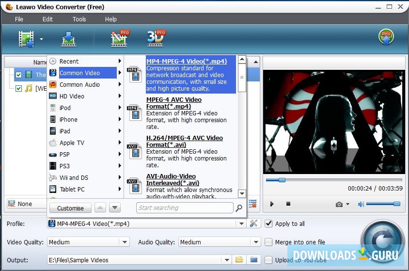Choose iPad device category
409x271 pixels.
point(85,131)
